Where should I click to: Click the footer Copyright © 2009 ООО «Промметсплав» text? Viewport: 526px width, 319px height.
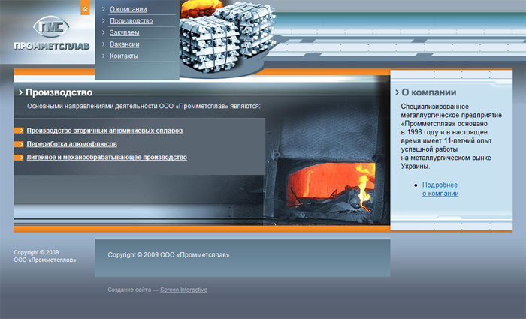pyautogui.click(x=168, y=255)
